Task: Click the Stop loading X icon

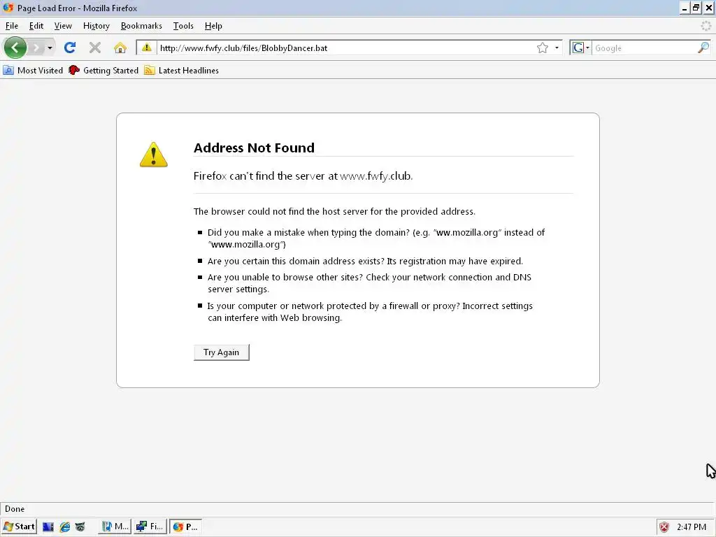Action: 95,48
